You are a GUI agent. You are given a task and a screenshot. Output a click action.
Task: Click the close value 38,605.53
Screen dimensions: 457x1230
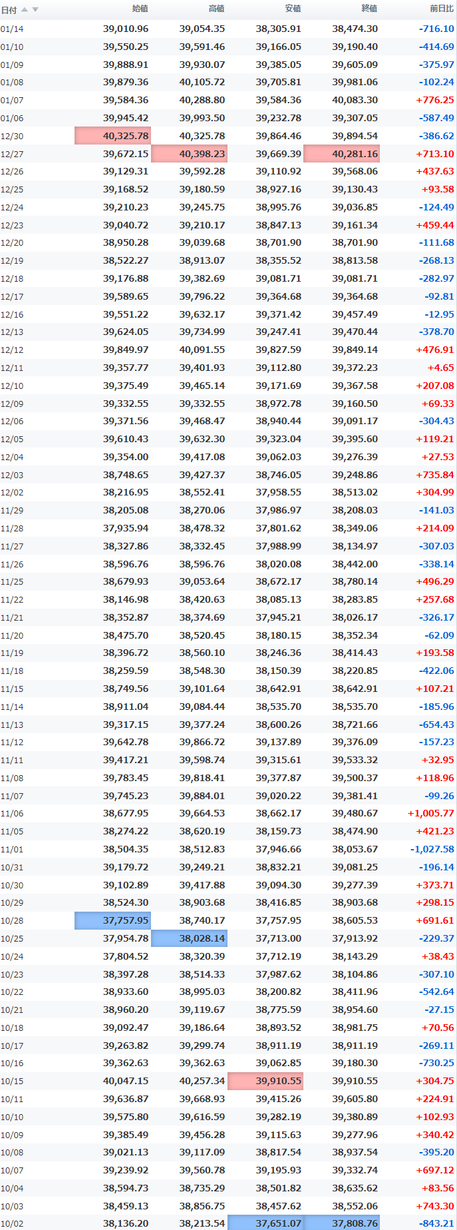(x=355, y=920)
